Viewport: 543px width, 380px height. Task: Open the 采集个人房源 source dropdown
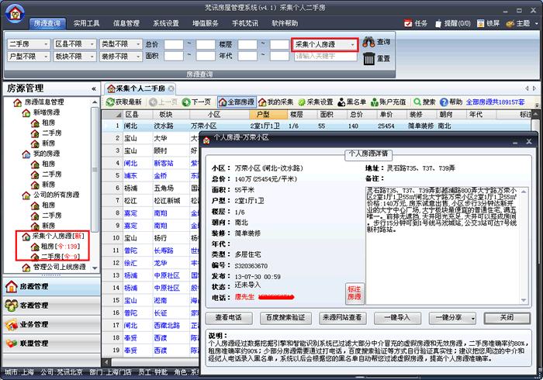click(x=325, y=45)
